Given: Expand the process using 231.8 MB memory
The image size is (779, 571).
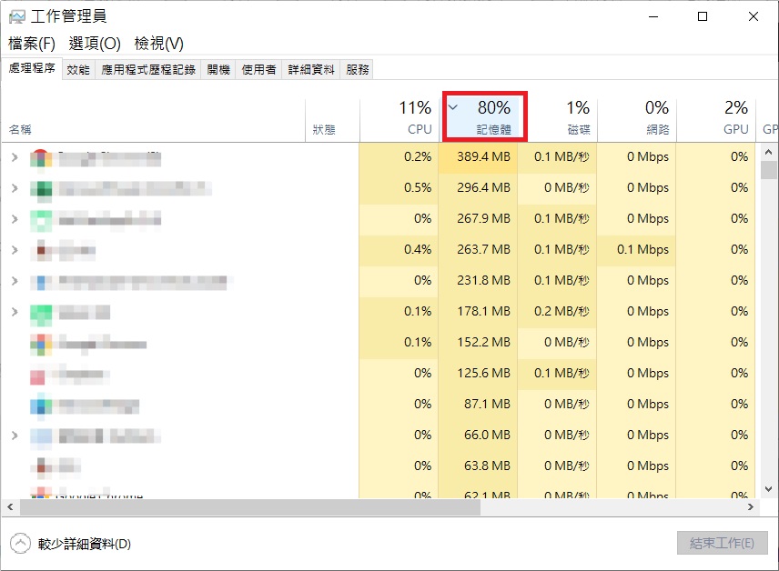Looking at the screenshot, I should point(15,281).
